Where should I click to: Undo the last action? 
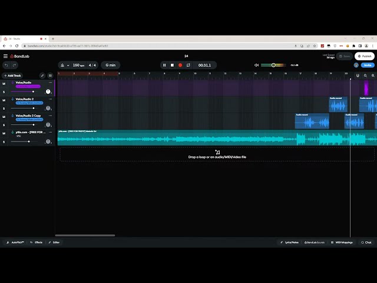coord(6,65)
